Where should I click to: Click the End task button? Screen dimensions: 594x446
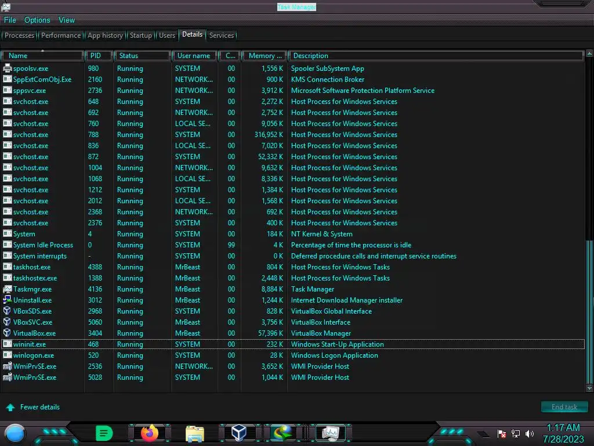coord(564,407)
